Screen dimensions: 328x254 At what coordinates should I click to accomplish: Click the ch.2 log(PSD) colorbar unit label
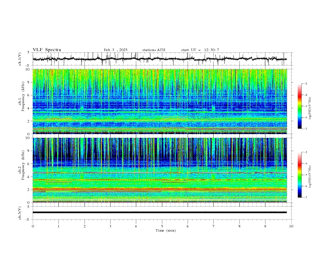pyautogui.click(x=310, y=176)
